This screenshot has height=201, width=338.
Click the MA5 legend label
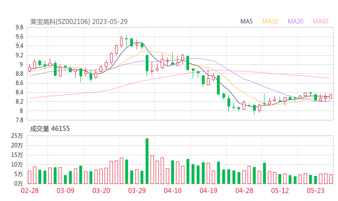246,21
